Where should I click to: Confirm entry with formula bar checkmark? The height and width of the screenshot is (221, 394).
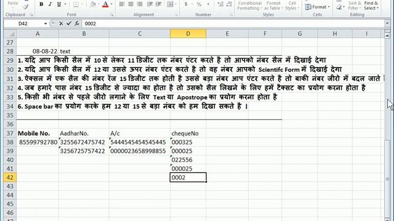point(69,23)
